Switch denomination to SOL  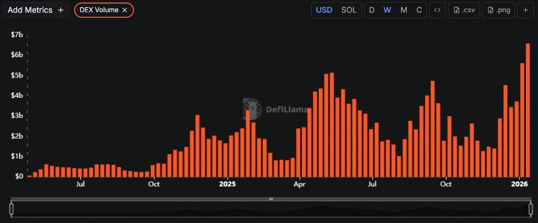coord(349,10)
